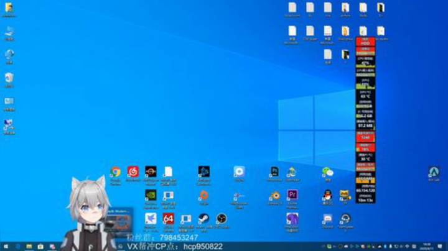Open the WeChat desktop shortcut
This screenshot has height=251, width=448.
(x=327, y=172)
